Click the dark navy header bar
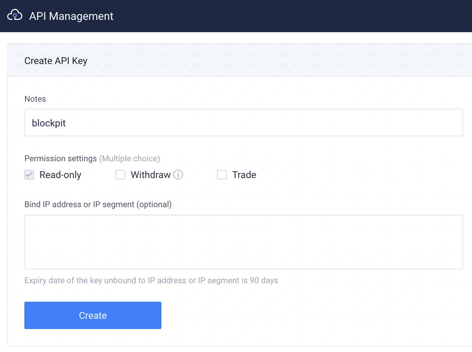The width and height of the screenshot is (472, 352). coord(291,16)
